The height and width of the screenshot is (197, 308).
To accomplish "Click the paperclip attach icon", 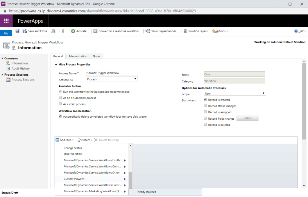I will [x=63, y=31].
